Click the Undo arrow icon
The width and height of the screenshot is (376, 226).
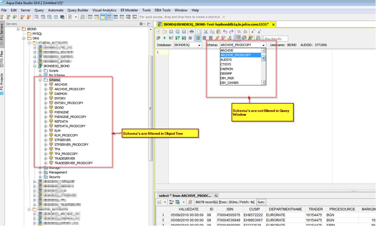(x=225, y=32)
